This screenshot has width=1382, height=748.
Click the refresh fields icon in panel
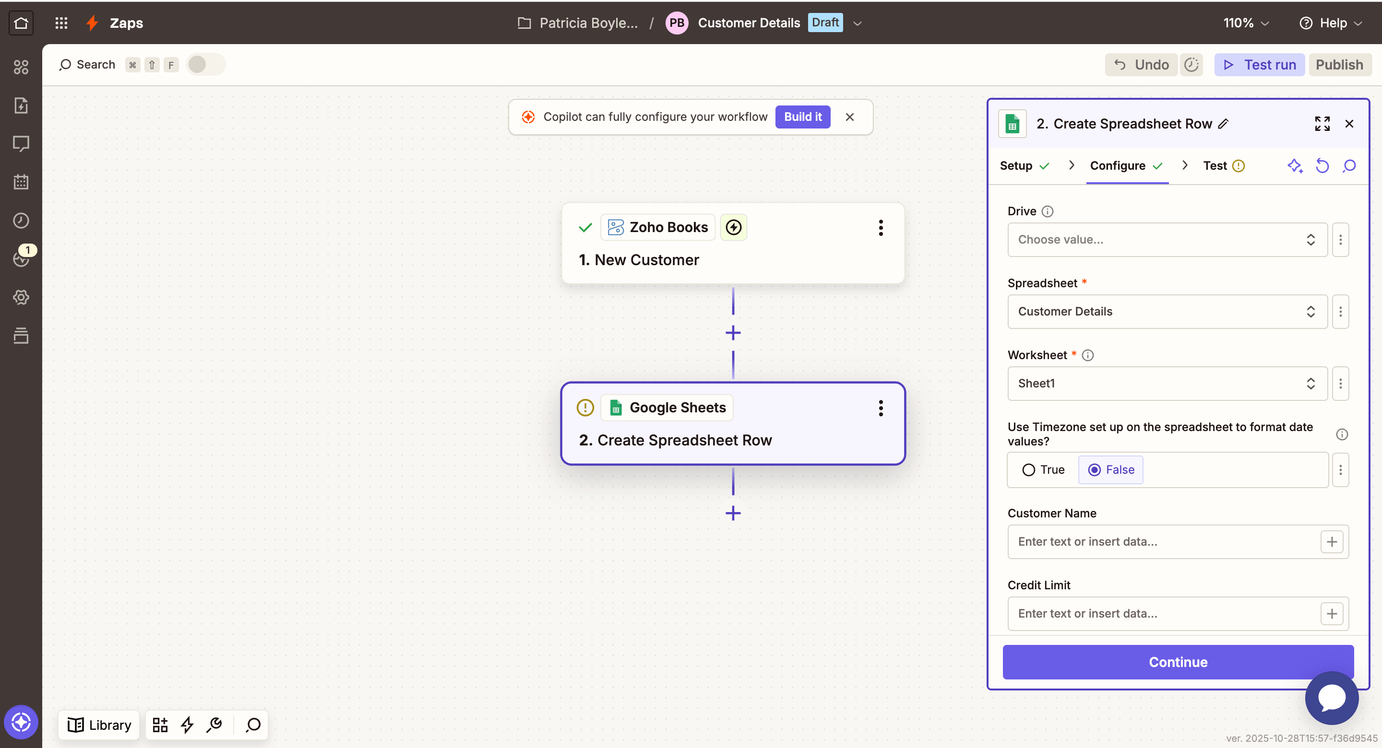(x=1322, y=166)
